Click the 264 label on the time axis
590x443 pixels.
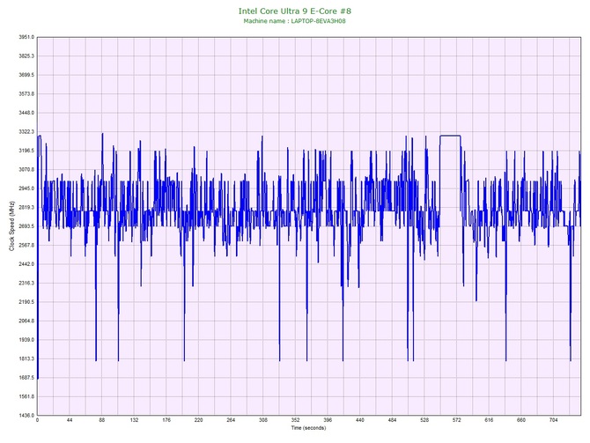(231, 420)
